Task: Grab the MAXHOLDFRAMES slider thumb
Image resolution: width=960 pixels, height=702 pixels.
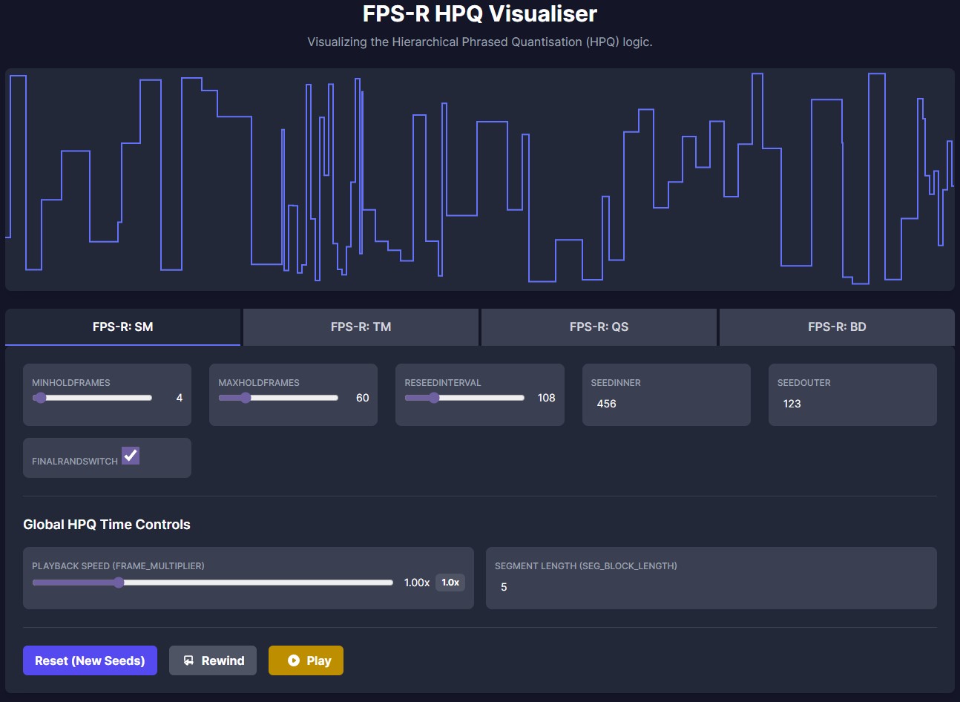Action: (x=246, y=398)
